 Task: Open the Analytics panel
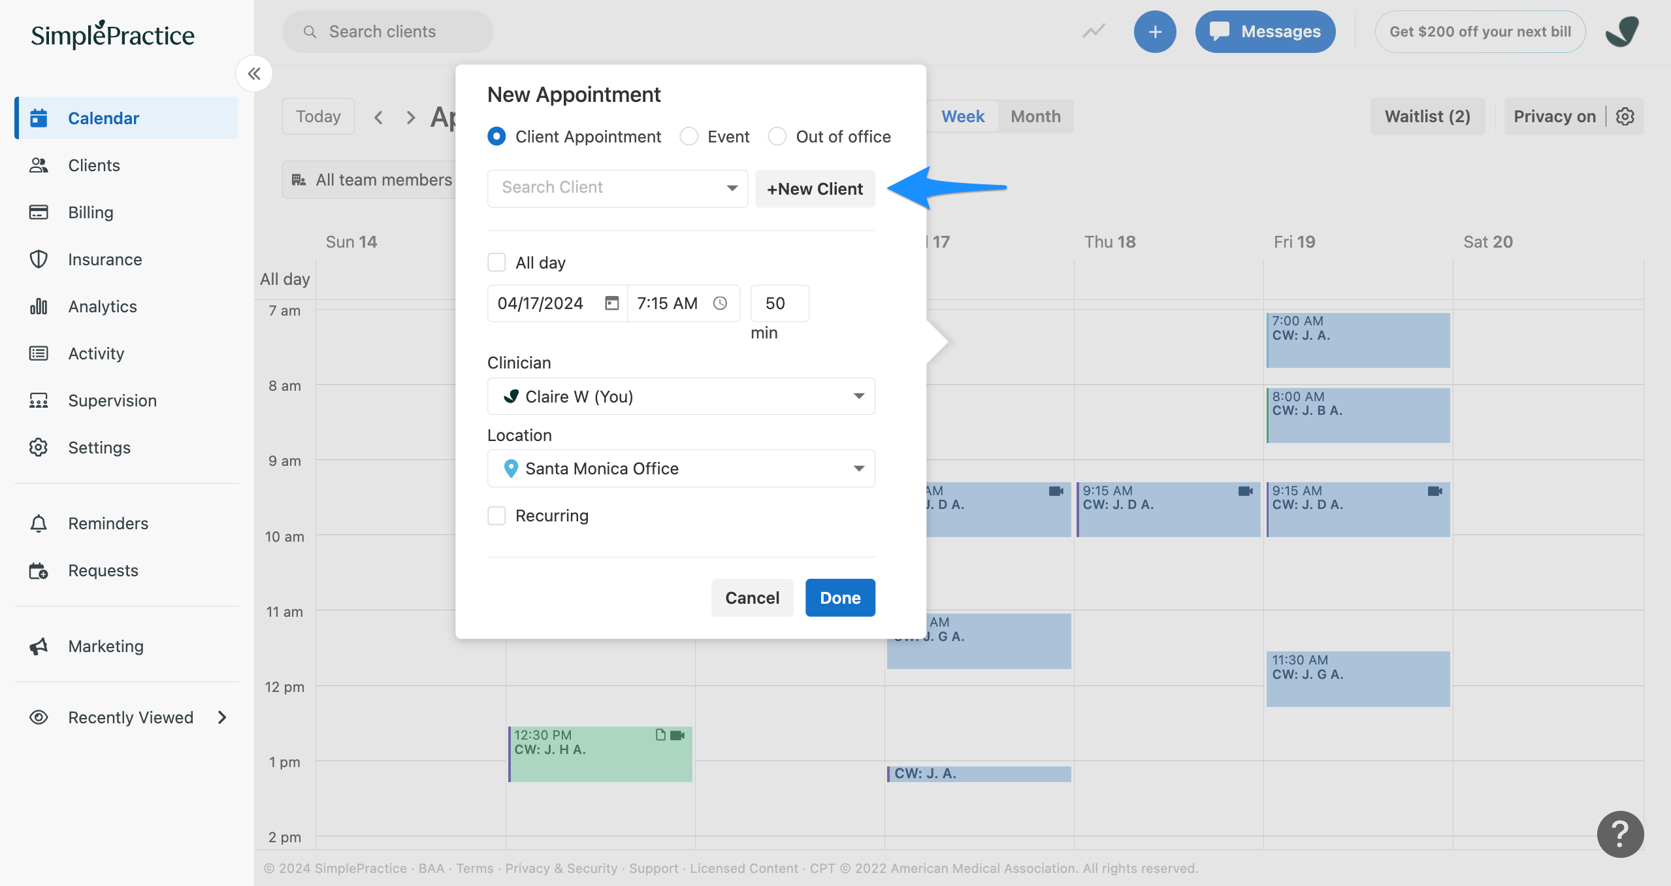point(102,306)
